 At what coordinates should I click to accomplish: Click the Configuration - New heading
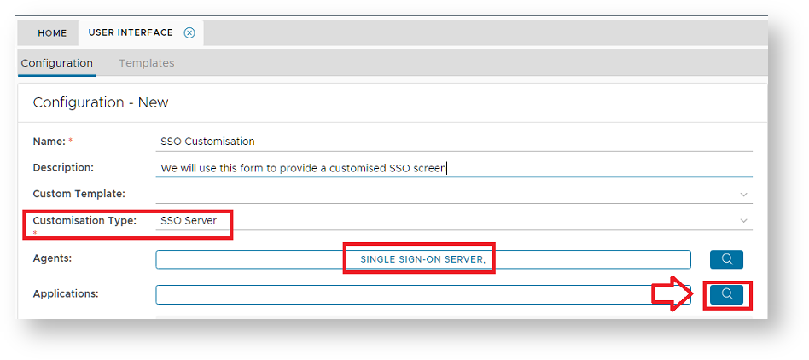(x=101, y=102)
